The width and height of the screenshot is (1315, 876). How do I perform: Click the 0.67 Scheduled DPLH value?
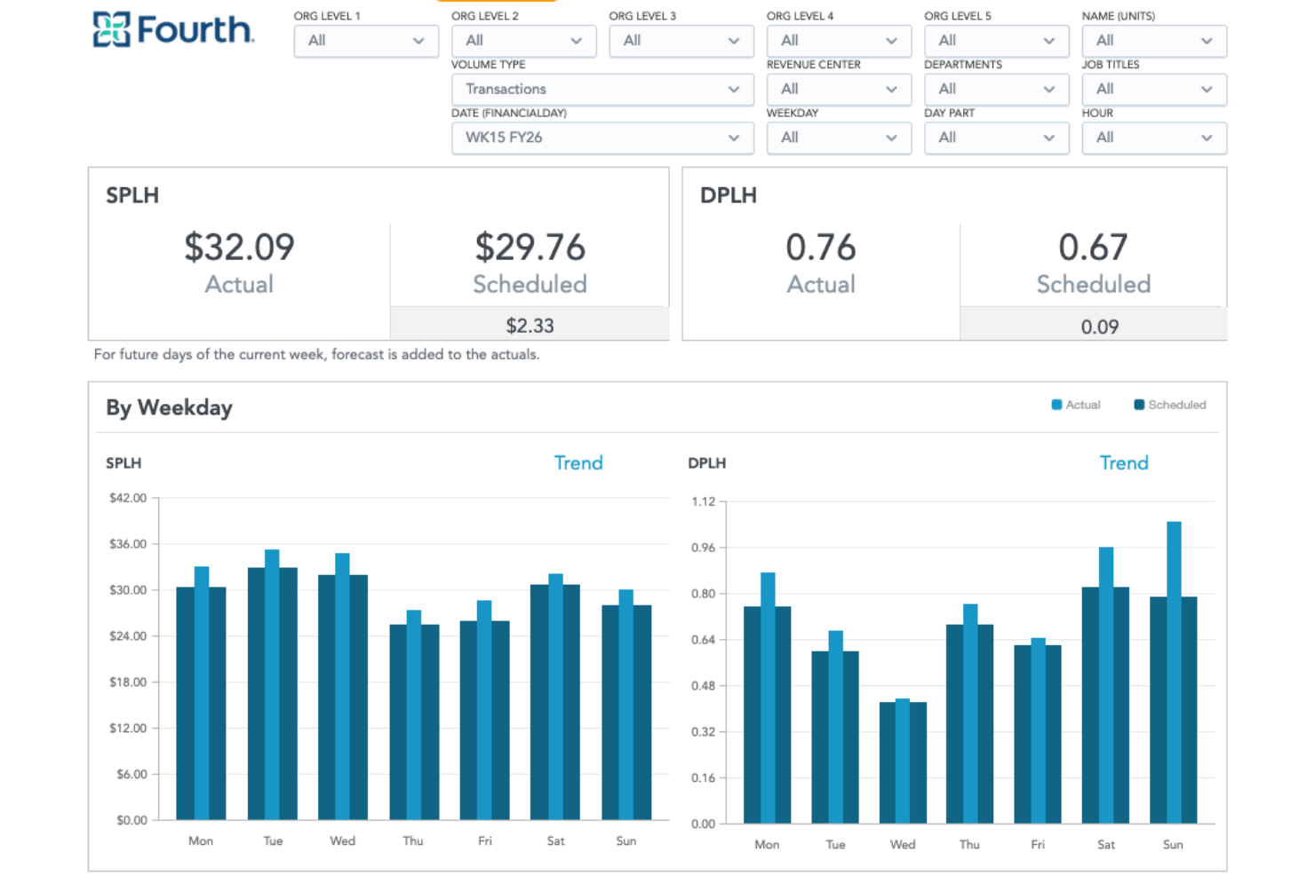click(1093, 247)
